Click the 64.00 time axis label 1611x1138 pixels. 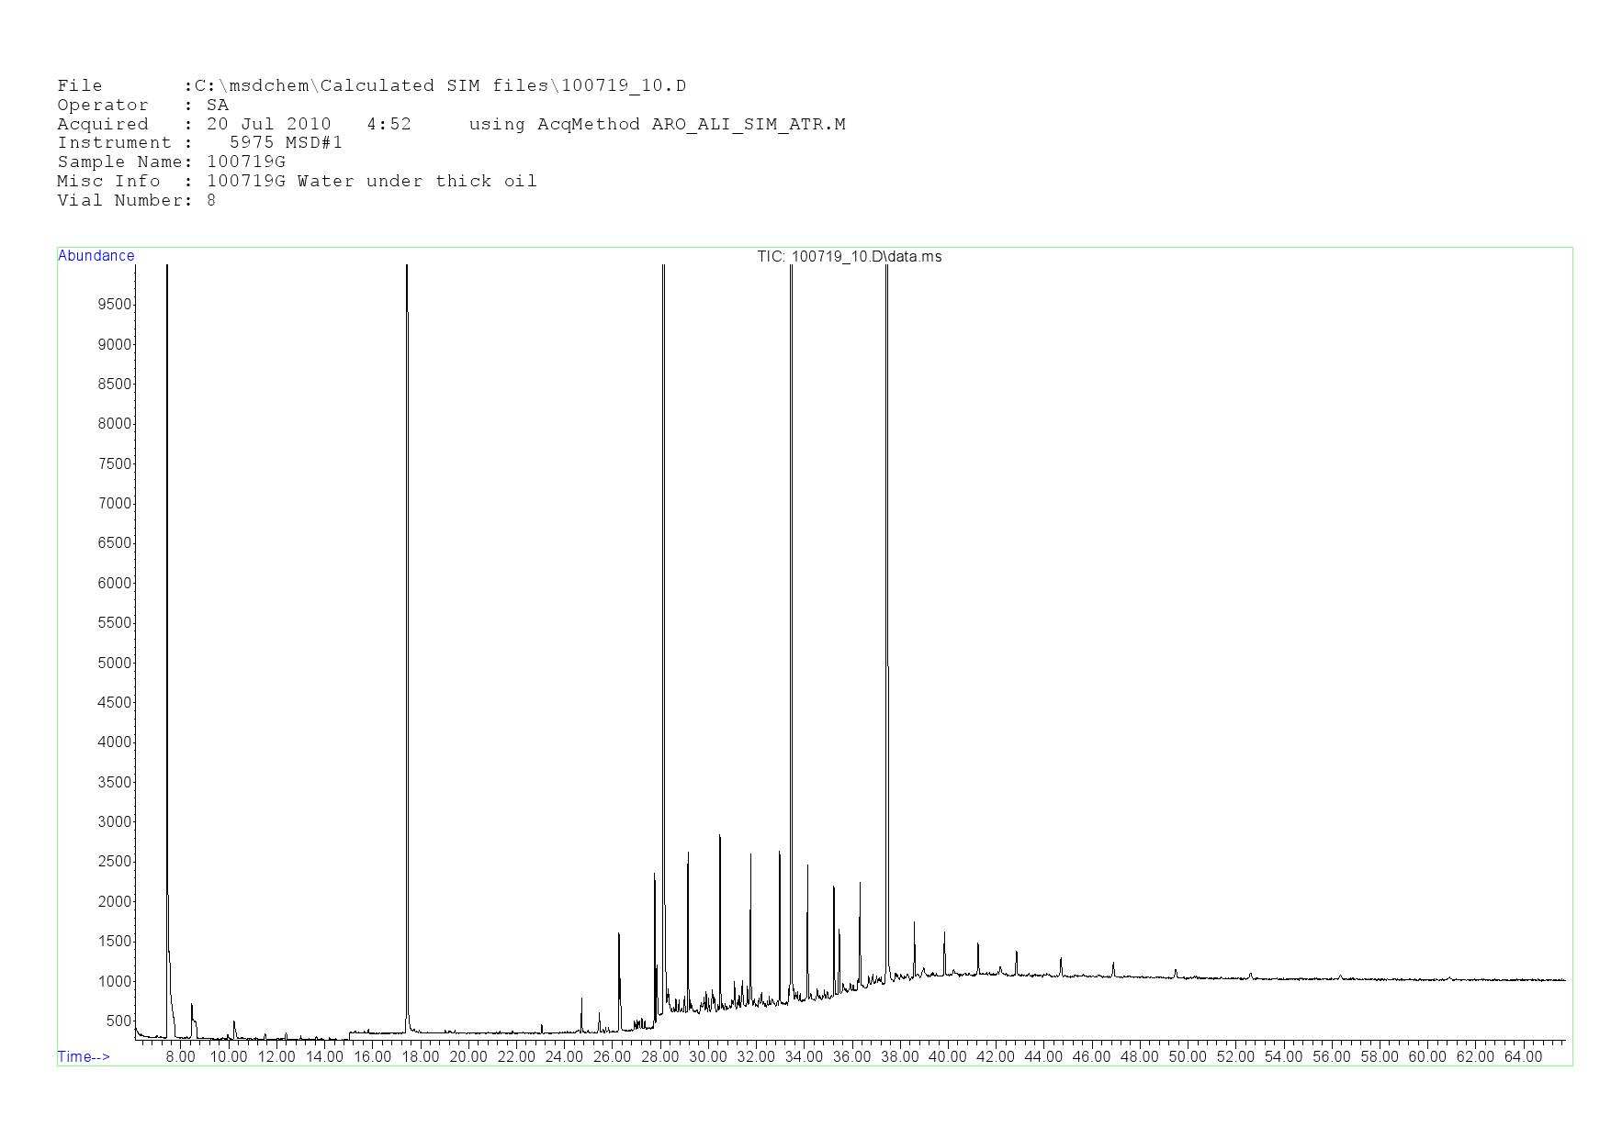[x=1523, y=1056]
